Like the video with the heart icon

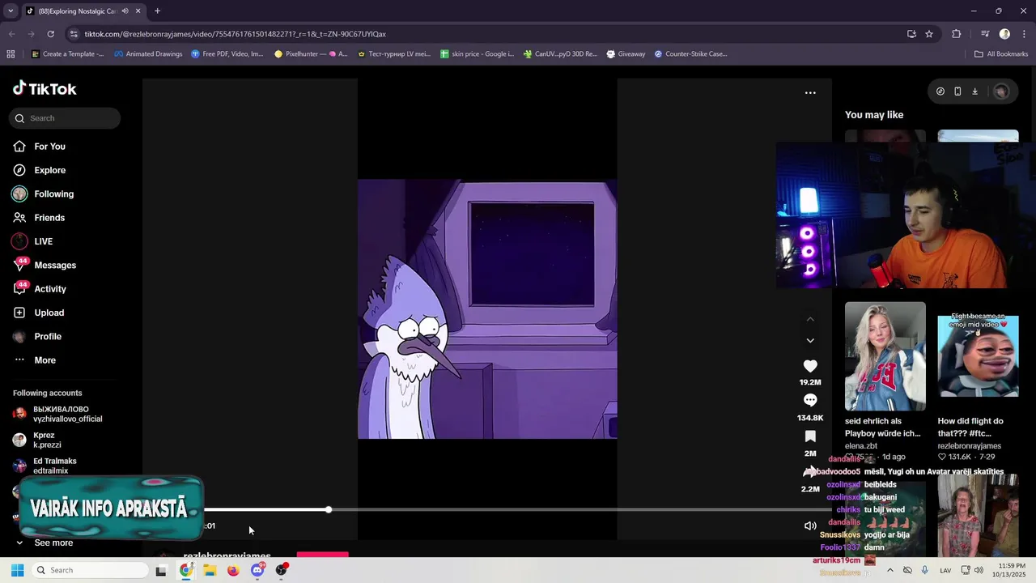click(x=810, y=366)
